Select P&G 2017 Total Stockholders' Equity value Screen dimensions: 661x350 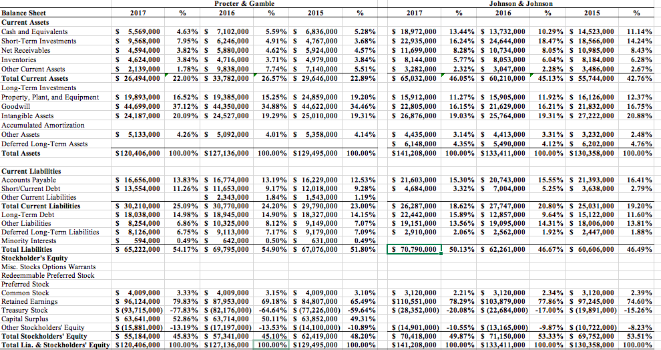(138, 336)
